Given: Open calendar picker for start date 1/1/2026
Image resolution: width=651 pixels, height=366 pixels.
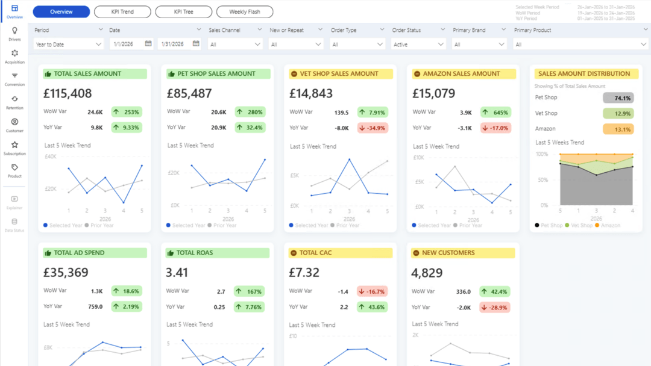Looking at the screenshot, I should tap(148, 43).
